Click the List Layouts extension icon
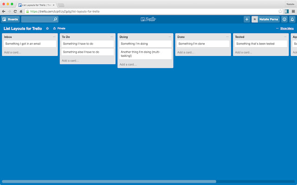 click(287, 12)
